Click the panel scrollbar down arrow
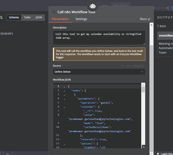Image resolution: width=173 pixels, height=155 pixels. click(x=152, y=153)
